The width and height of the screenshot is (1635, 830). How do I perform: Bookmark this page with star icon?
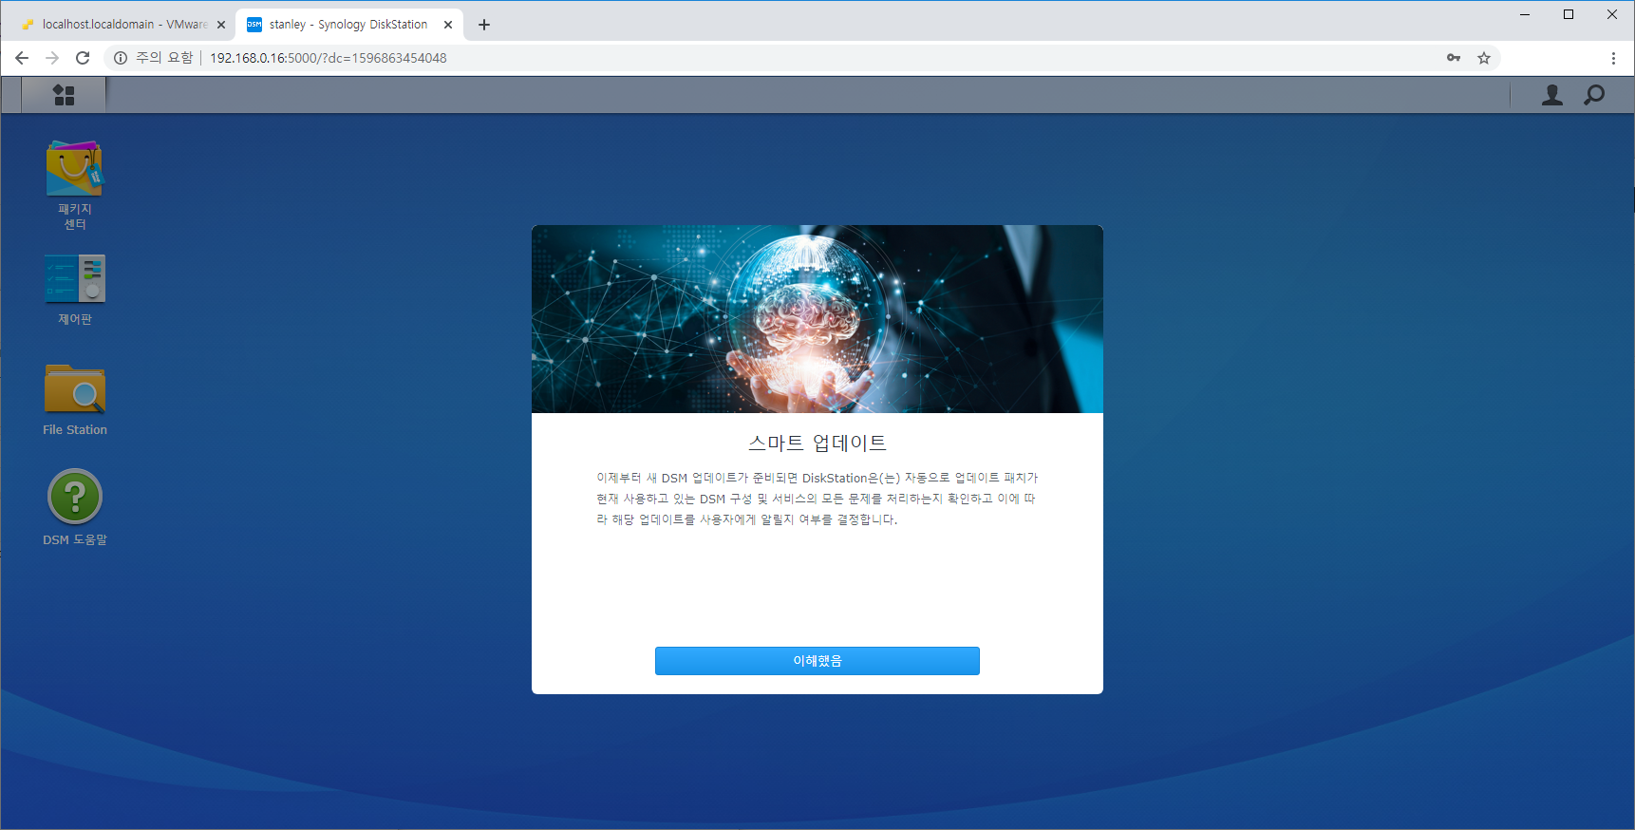[1484, 58]
